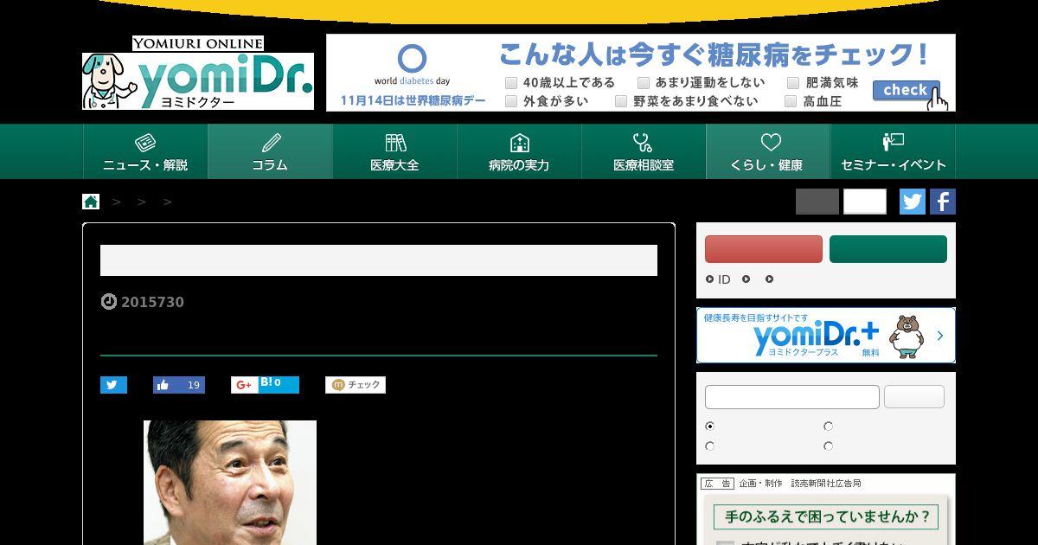Click the Facebook like button showing 19
This screenshot has height=545, width=1038.
click(x=179, y=385)
